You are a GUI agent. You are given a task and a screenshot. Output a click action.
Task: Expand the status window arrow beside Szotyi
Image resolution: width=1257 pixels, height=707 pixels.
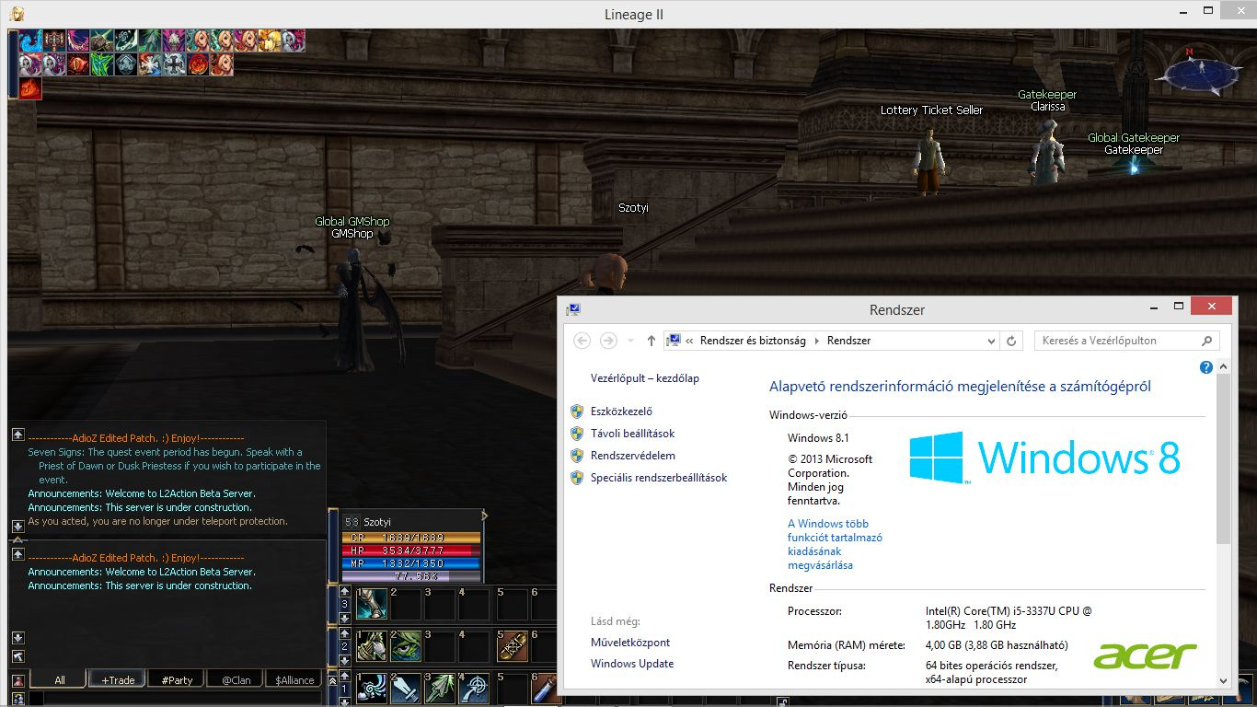coord(484,516)
